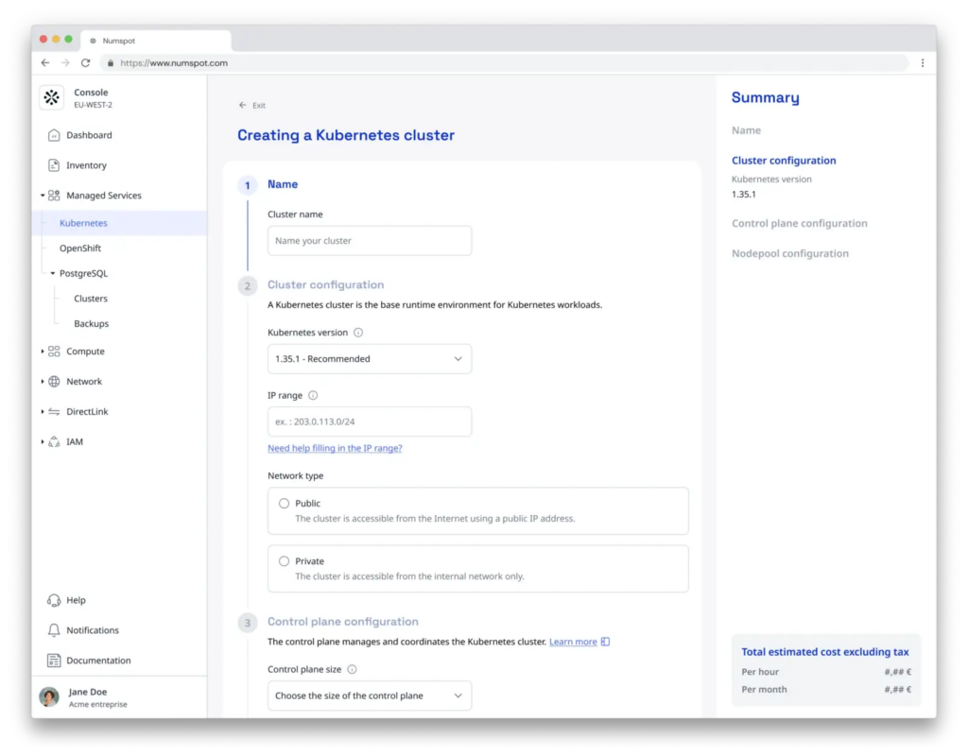968x756 pixels.
Task: Click the Notifications bell icon
Action: [54, 630]
